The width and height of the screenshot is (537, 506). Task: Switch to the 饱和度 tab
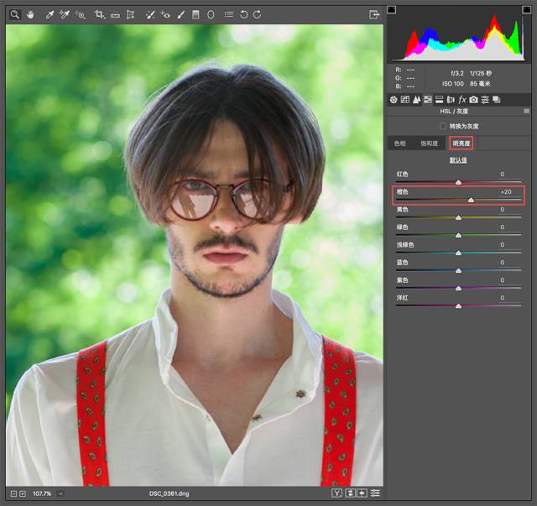click(x=429, y=143)
